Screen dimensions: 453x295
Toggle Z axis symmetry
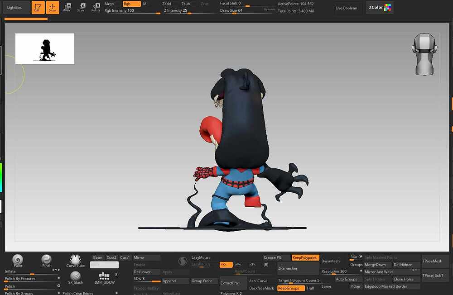pyautogui.click(x=252, y=265)
